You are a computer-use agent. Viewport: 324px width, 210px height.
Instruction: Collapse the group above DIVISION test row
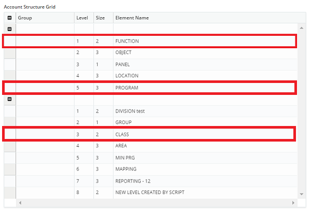pyautogui.click(x=9, y=99)
